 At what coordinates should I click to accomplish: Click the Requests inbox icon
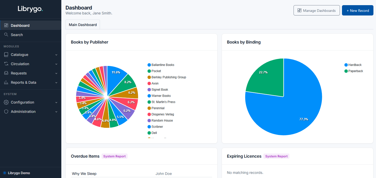[x=6, y=73]
